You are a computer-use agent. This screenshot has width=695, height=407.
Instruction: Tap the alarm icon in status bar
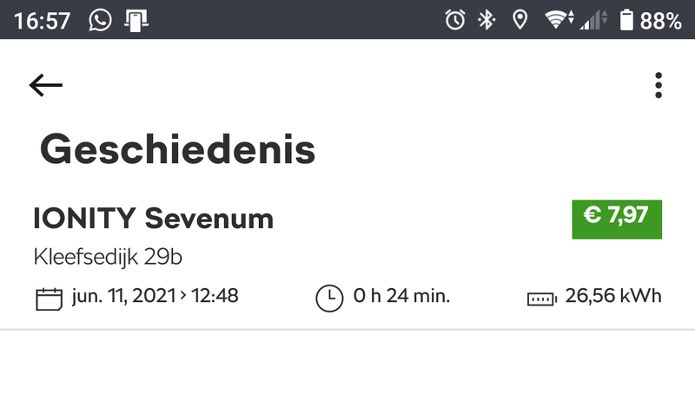click(x=455, y=20)
